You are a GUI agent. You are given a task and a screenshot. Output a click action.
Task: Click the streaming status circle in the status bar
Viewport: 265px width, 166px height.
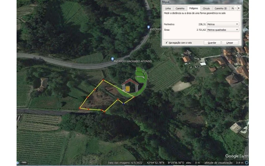pos(247,163)
